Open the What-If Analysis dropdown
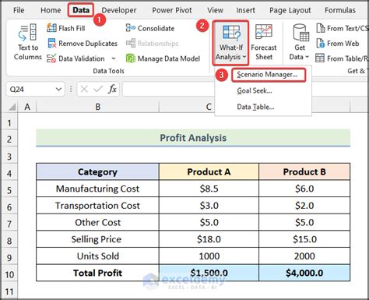 [230, 43]
